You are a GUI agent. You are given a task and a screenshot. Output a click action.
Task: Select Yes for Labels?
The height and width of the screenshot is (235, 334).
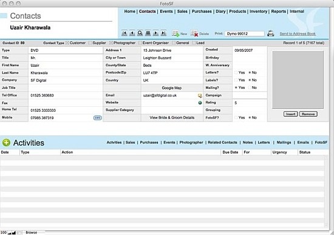point(236,80)
